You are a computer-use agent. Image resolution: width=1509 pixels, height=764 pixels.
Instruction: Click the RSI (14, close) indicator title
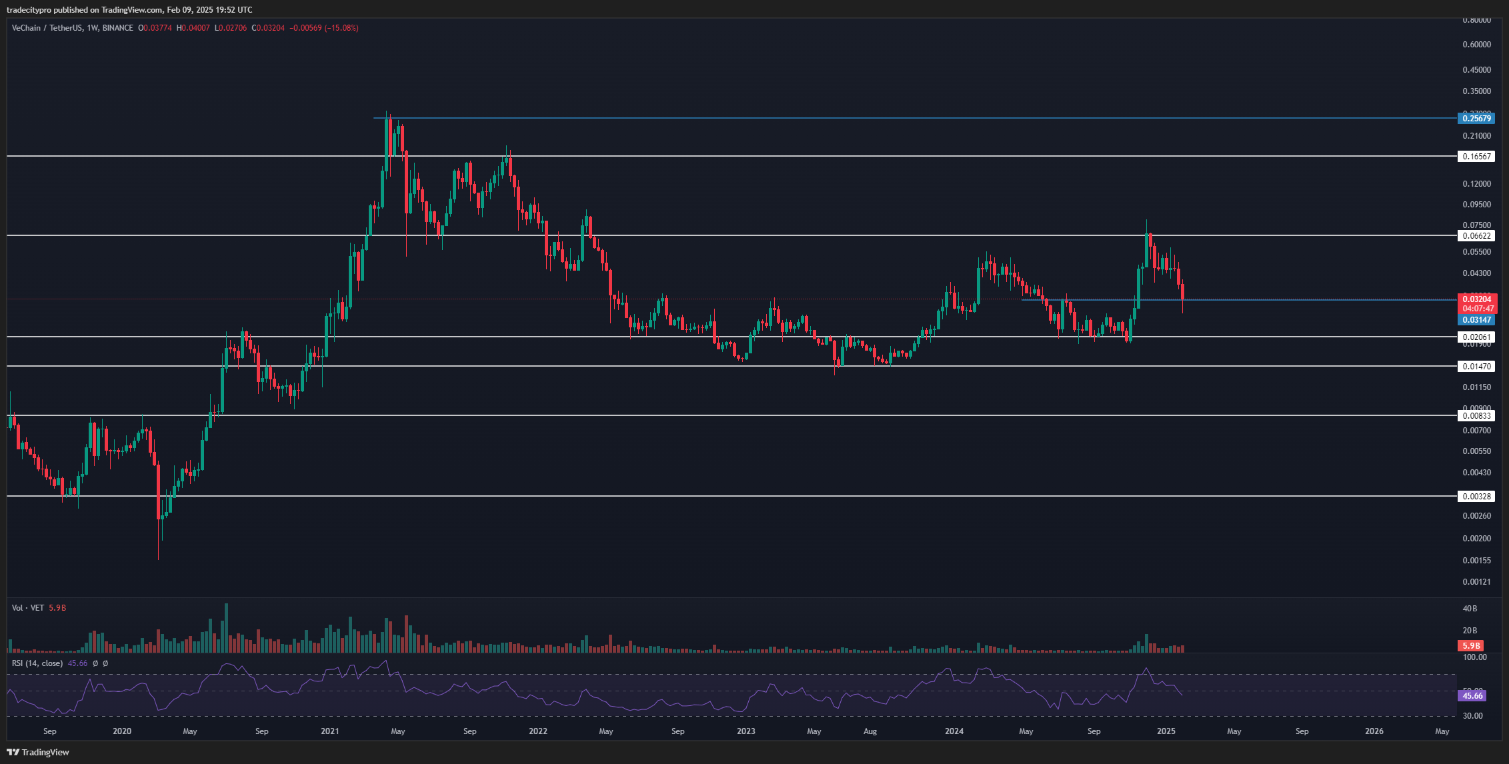pyautogui.click(x=37, y=663)
